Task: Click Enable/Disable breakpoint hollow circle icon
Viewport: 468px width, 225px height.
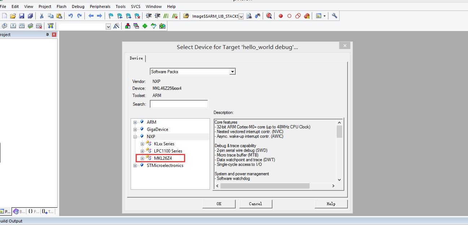Action: tap(289, 16)
